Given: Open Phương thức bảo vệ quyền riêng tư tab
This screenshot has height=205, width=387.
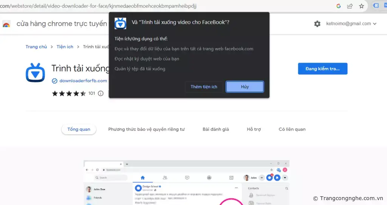Looking at the screenshot, I should pos(146,129).
